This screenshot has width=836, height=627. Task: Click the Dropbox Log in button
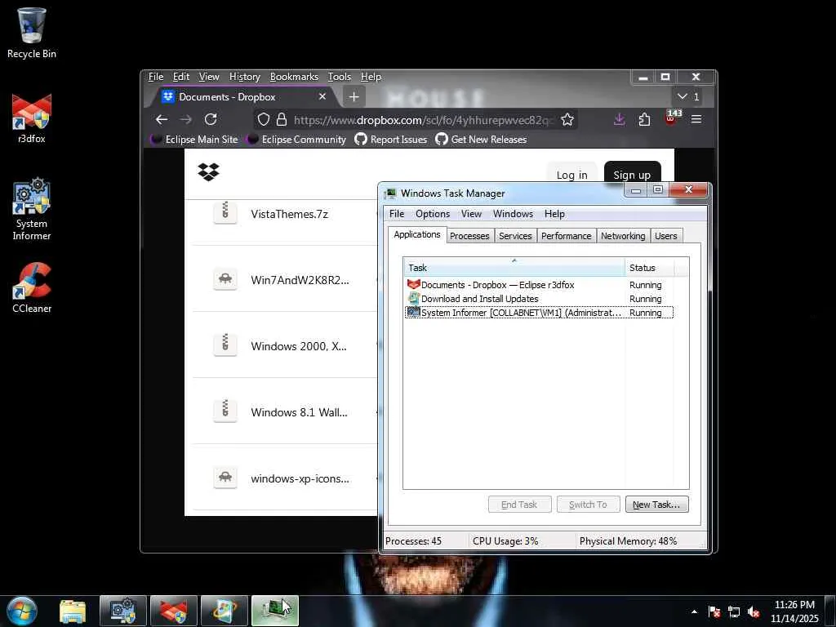(571, 175)
